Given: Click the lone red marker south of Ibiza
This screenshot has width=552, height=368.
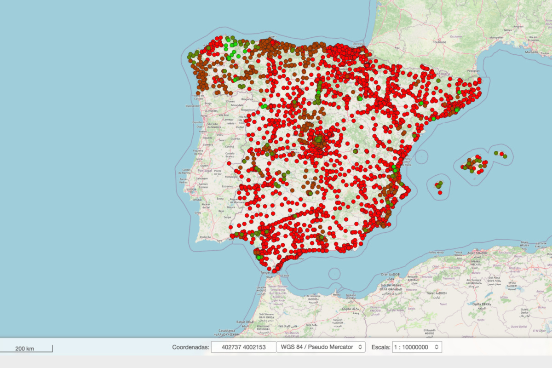Looking at the screenshot, I should [440, 192].
